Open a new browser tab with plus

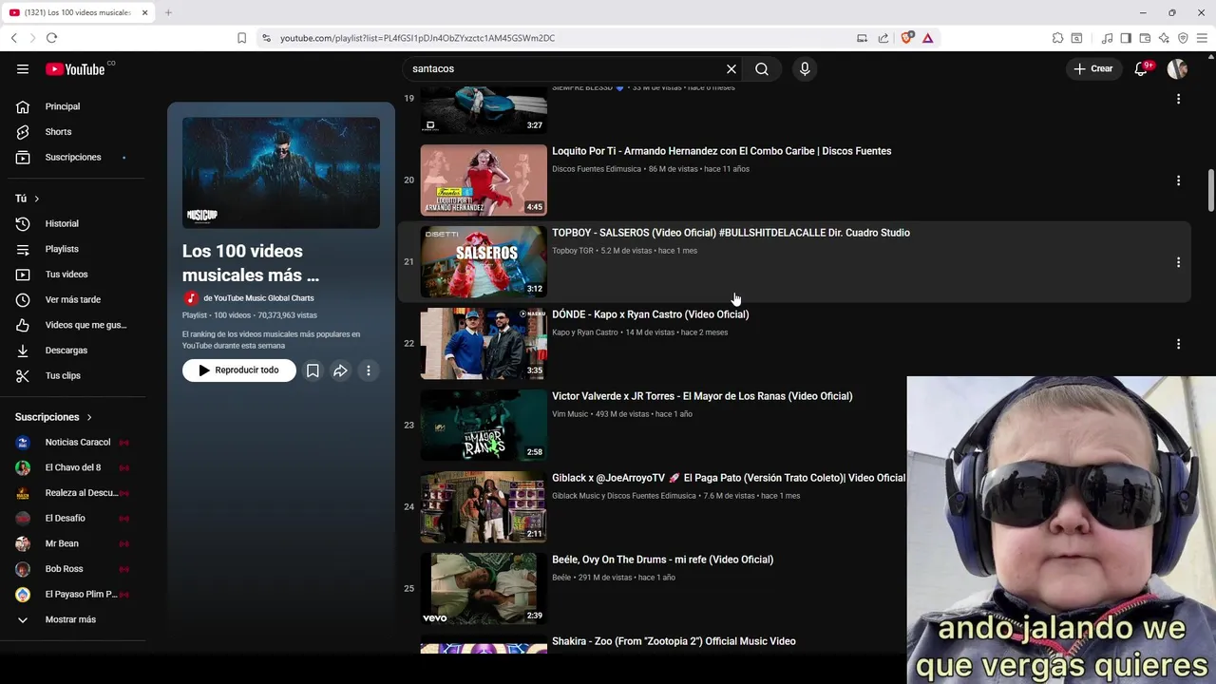tap(168, 12)
